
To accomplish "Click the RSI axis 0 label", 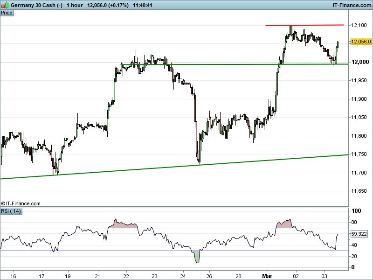I will click(353, 267).
